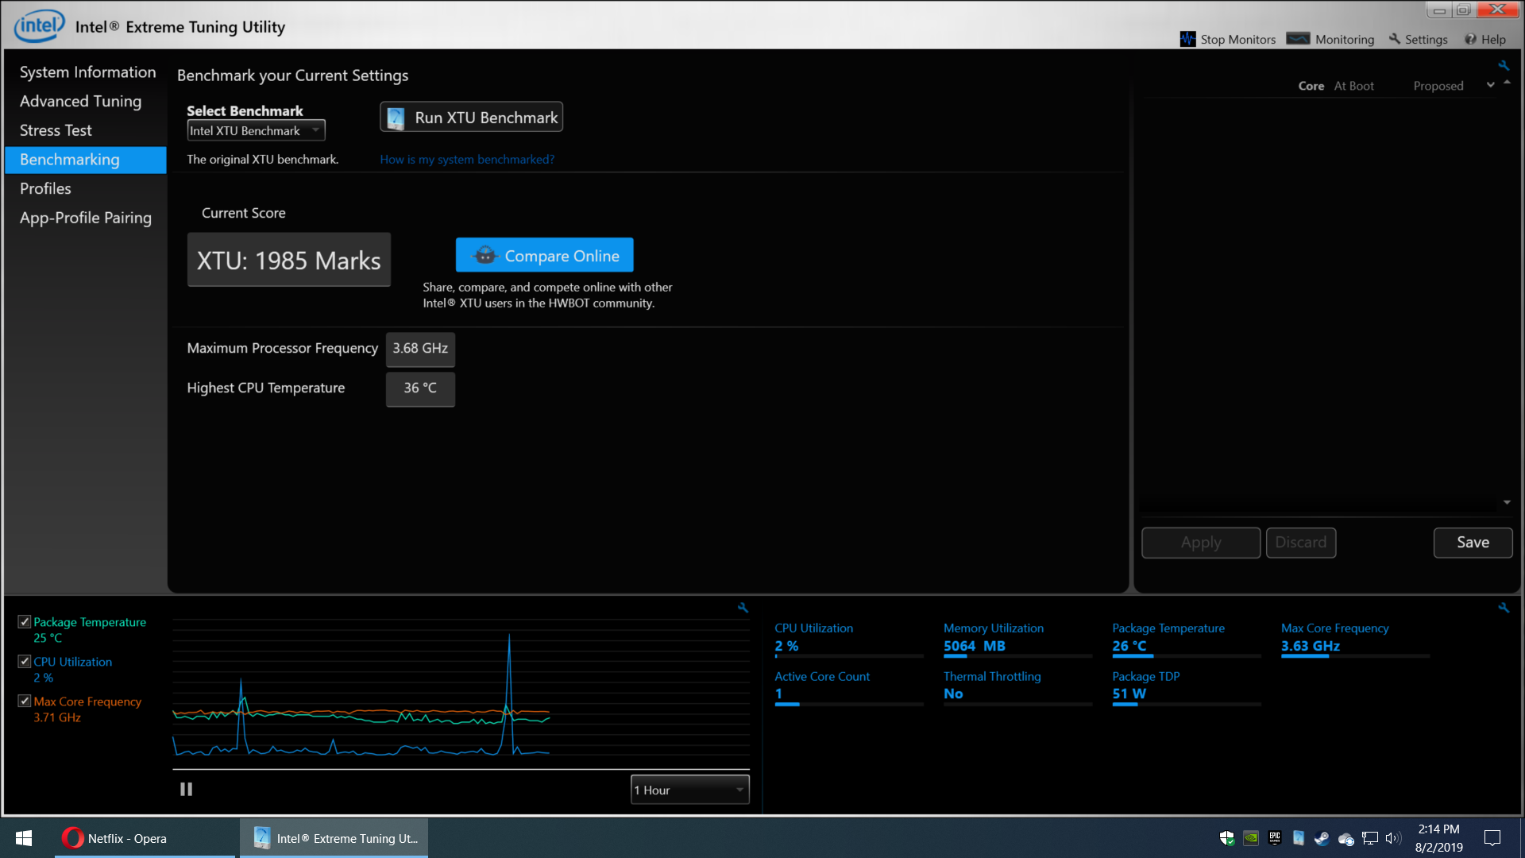Expand the chevron next to Proposed
The image size is (1525, 858).
click(1491, 85)
